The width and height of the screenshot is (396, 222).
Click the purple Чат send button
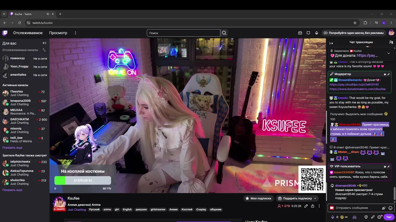(389, 217)
